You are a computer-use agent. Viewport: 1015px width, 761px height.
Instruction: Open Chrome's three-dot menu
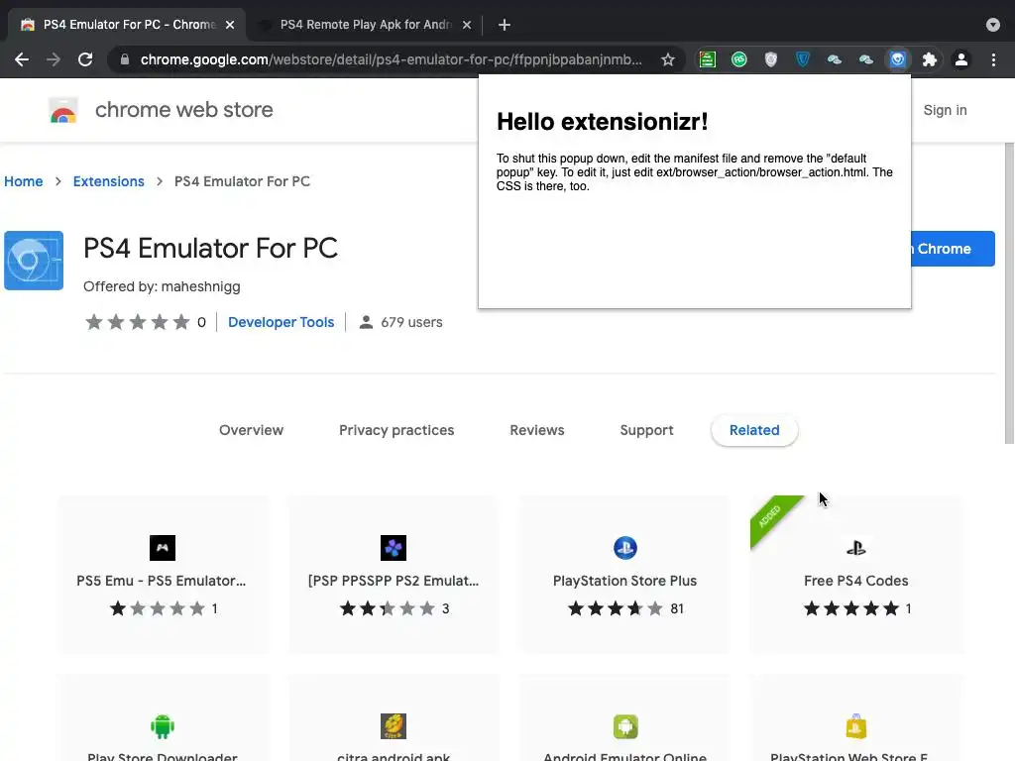993,59
